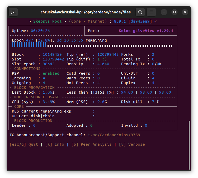
Task: Open a new terminal tab
Action: (x=13, y=12)
